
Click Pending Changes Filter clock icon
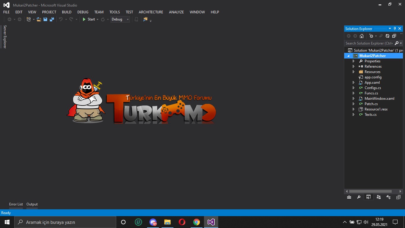(371, 36)
